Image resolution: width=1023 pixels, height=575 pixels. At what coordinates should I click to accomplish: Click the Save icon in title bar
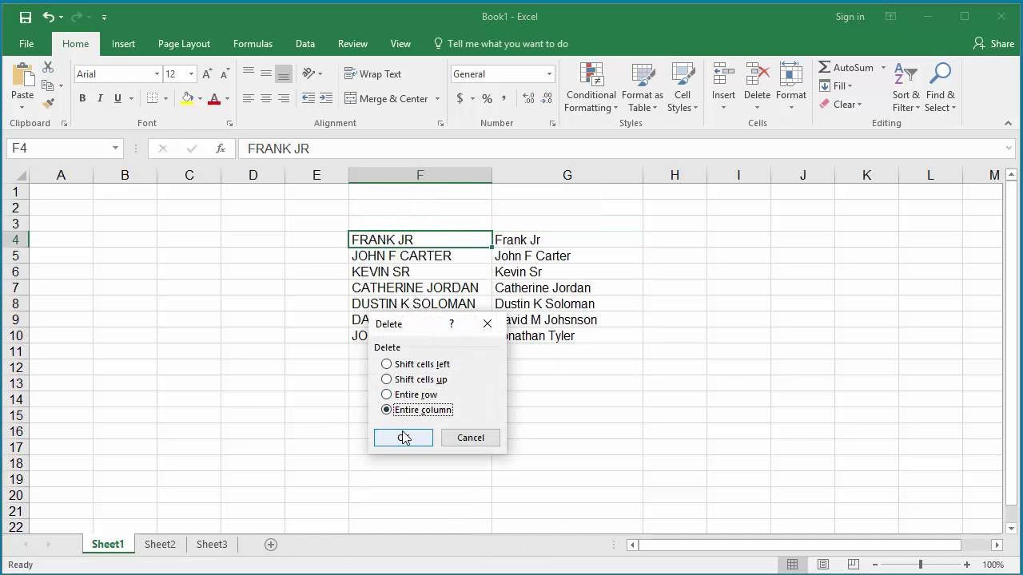pos(25,17)
